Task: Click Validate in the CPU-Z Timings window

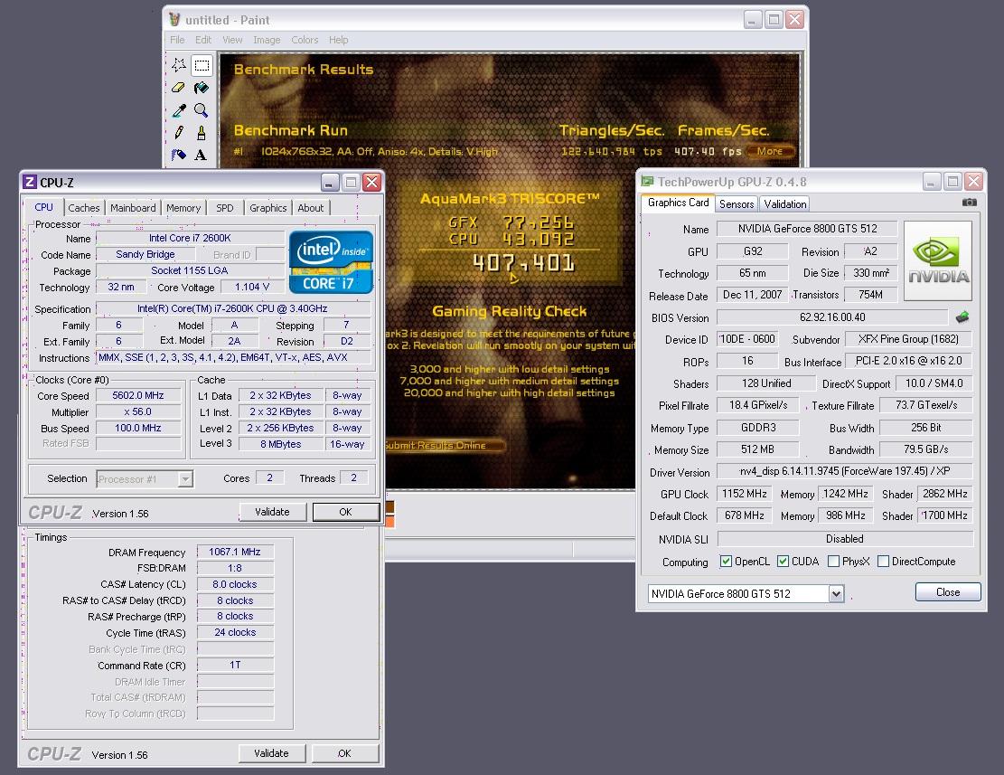Action: coord(271,753)
